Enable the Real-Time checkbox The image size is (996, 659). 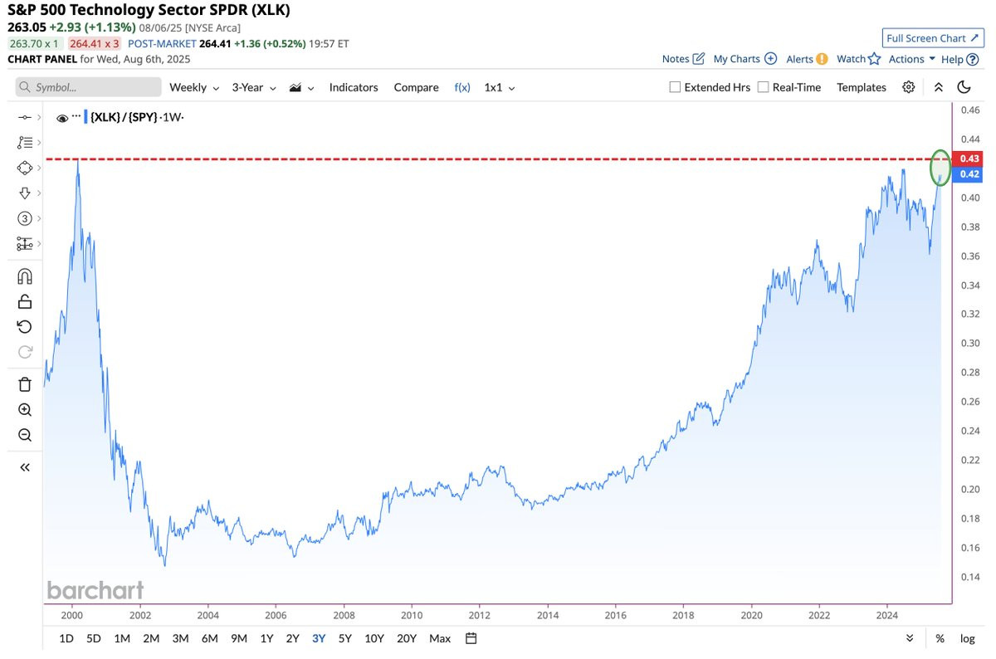click(764, 87)
